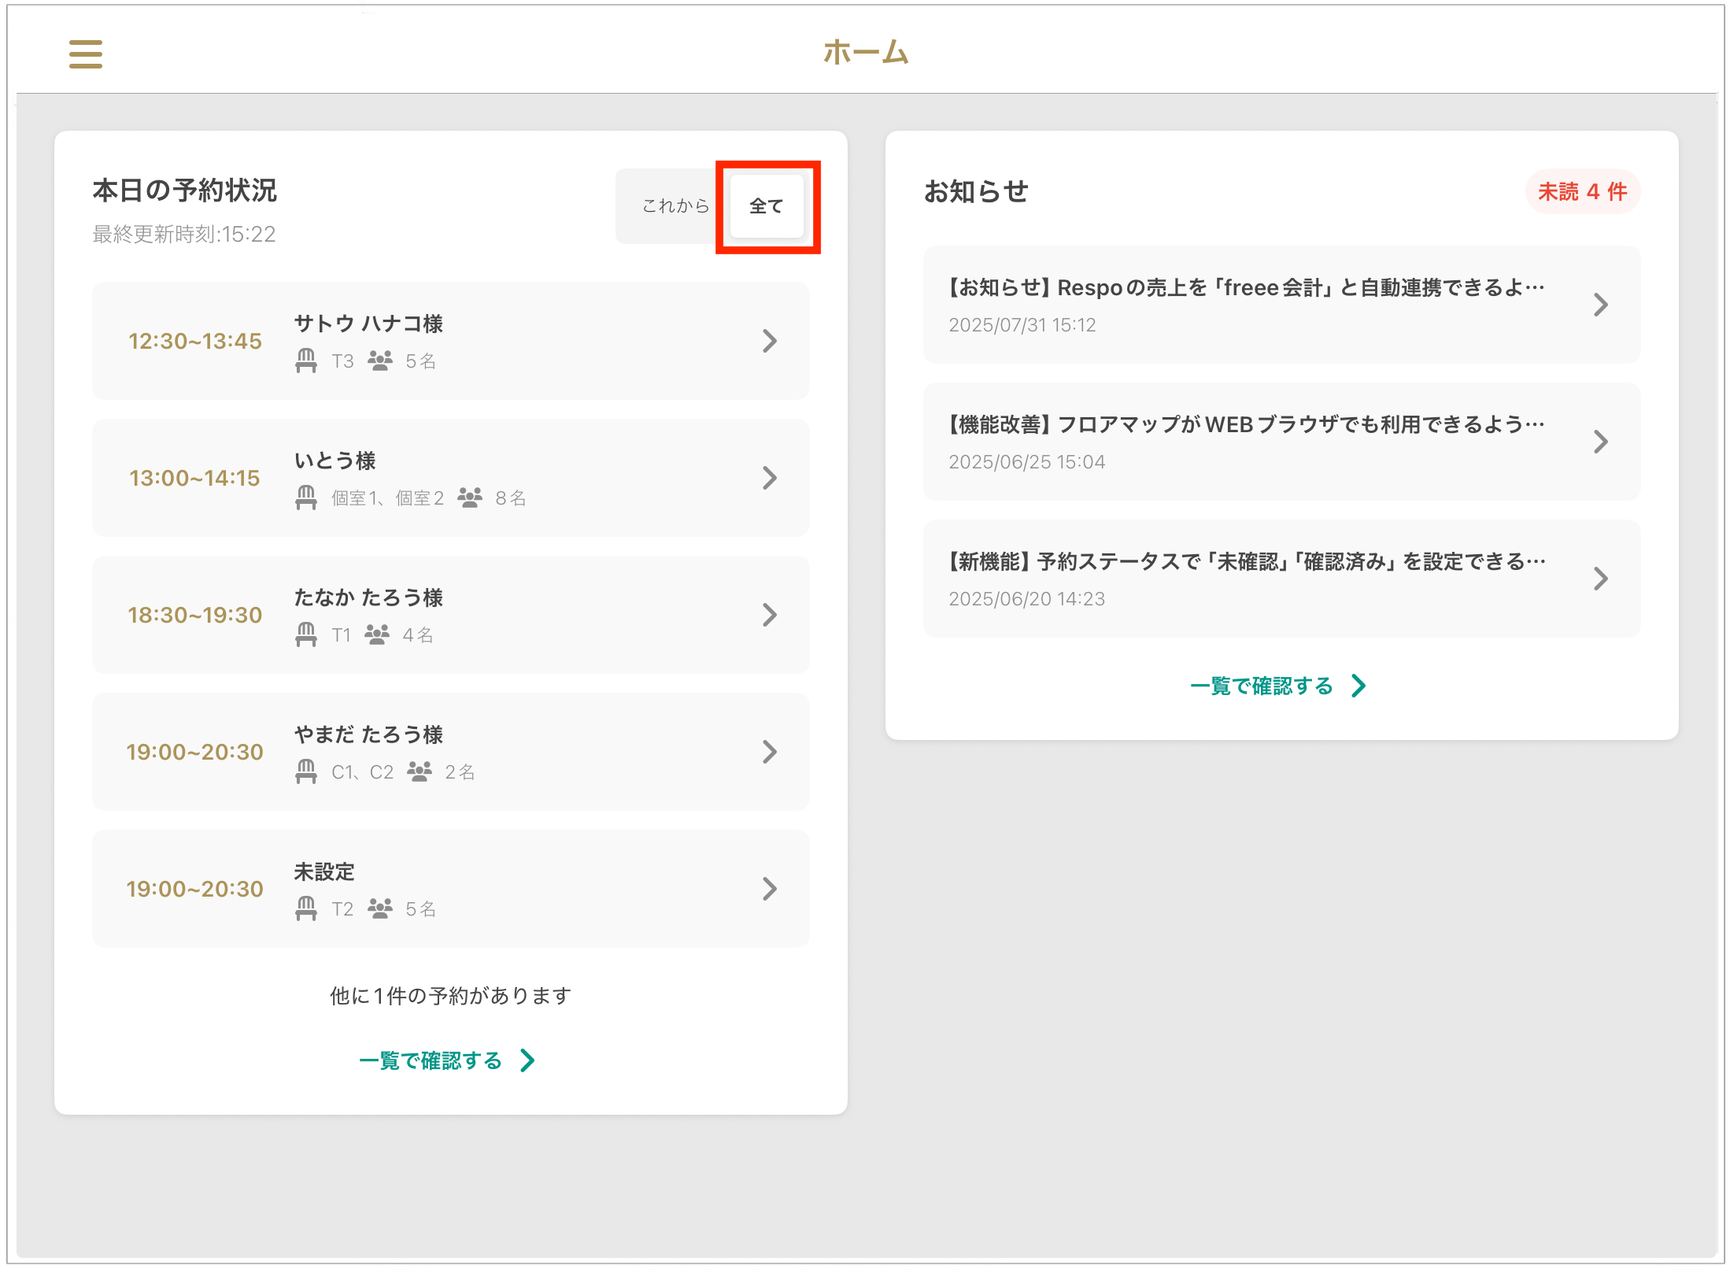This screenshot has width=1730, height=1269.
Task: Open 18:30~19:30 reservation arrow
Action: tap(769, 615)
